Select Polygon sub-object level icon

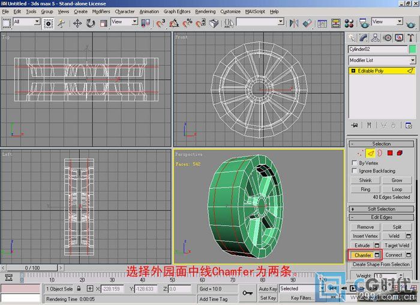point(390,153)
